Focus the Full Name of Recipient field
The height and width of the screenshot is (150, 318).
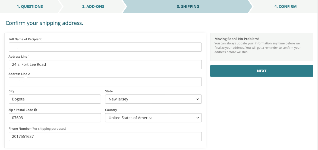(105, 47)
